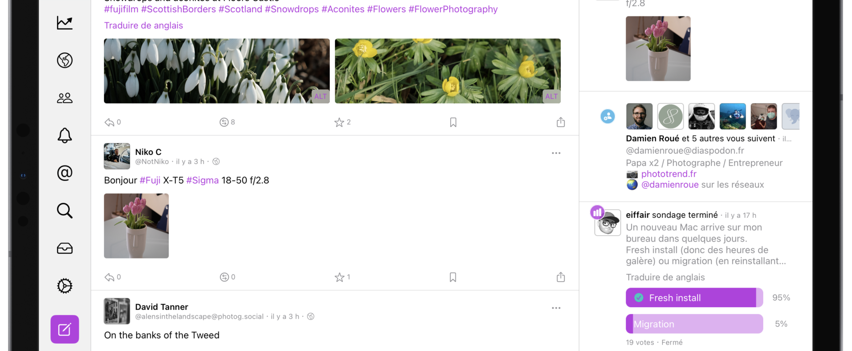
Task: Open more options menu on David Tanner's post
Action: pos(556,308)
